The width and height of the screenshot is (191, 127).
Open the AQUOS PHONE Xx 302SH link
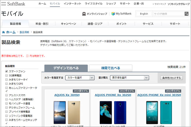click(113, 95)
